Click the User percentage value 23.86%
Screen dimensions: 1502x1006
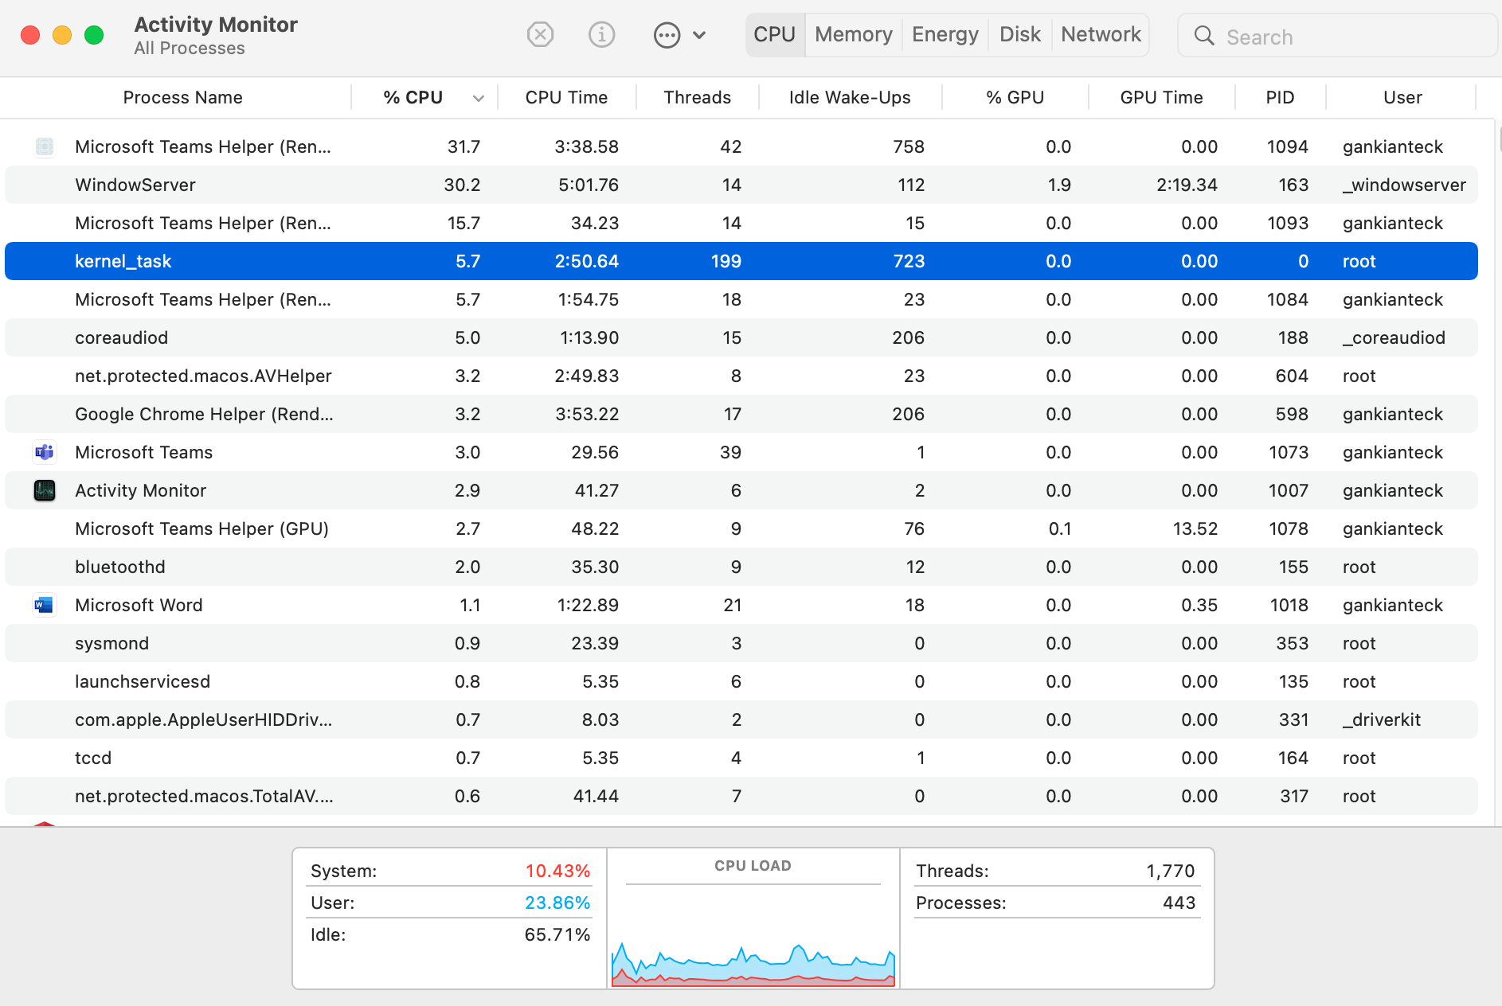tap(557, 903)
